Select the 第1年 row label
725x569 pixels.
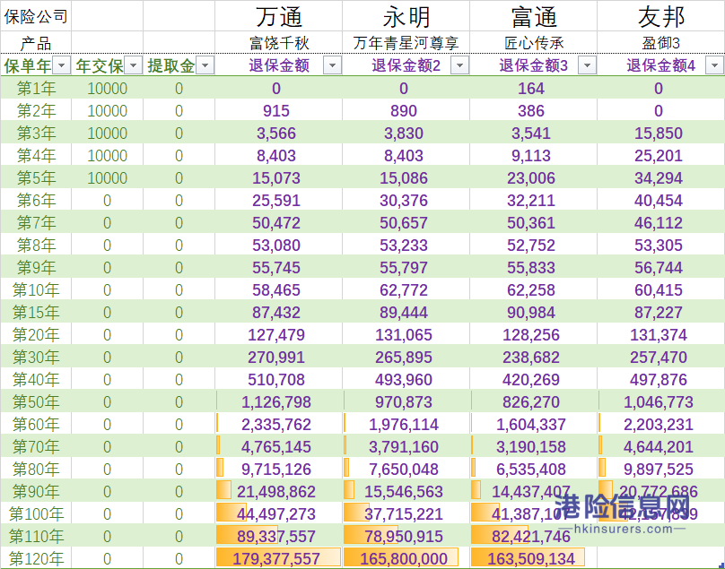[x=36, y=88]
